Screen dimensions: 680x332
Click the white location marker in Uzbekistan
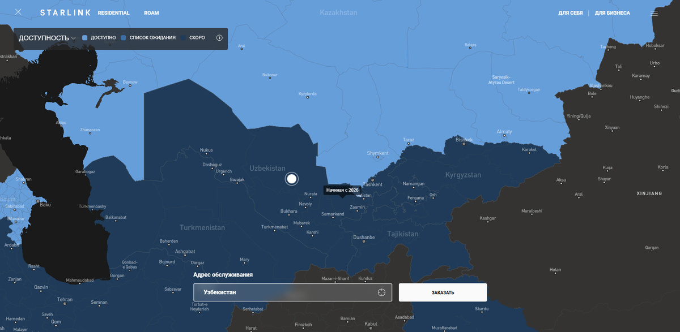292,179
